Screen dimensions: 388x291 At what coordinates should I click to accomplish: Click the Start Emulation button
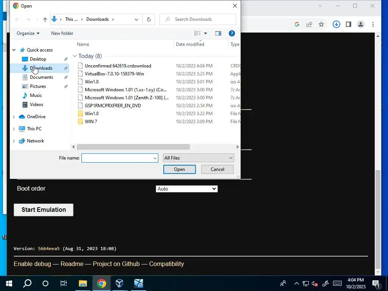[44, 210]
